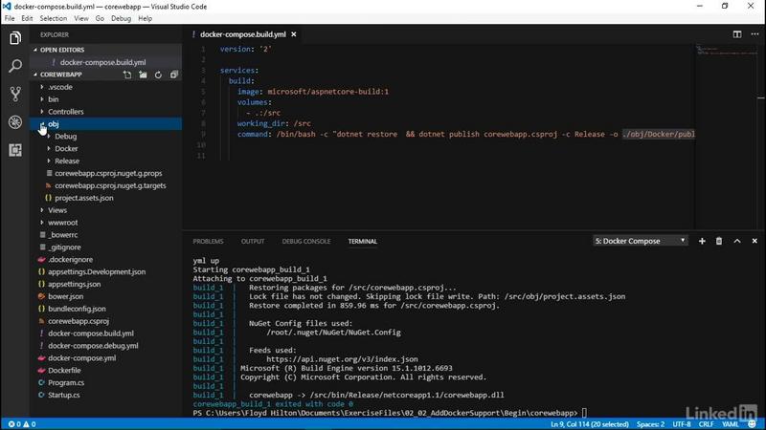Switch to the DEBUG CONSOLE tab
The width and height of the screenshot is (766, 430).
[x=305, y=242]
